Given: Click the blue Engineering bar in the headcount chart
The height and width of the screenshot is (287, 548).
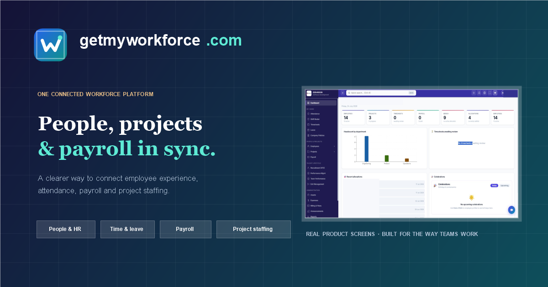Looking at the screenshot, I should click(x=367, y=149).
